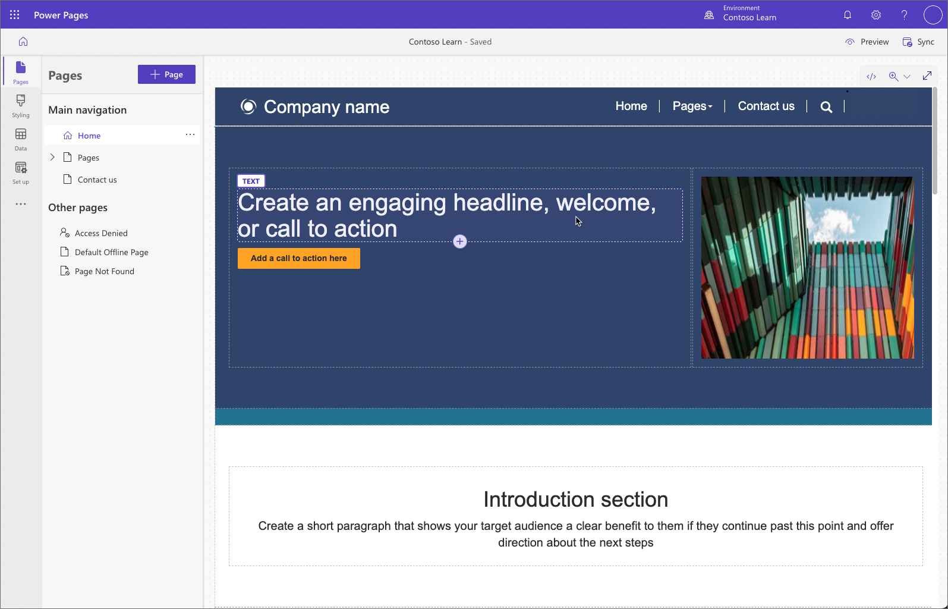This screenshot has height=609, width=948.
Task: Click the site search magnifier icon
Action: click(x=826, y=107)
